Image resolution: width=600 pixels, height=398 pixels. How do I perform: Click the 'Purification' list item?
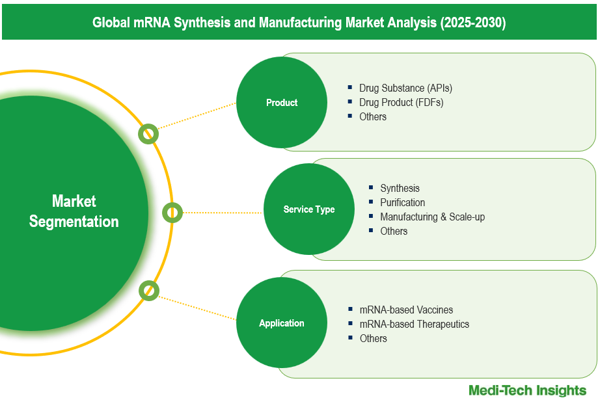tap(403, 203)
